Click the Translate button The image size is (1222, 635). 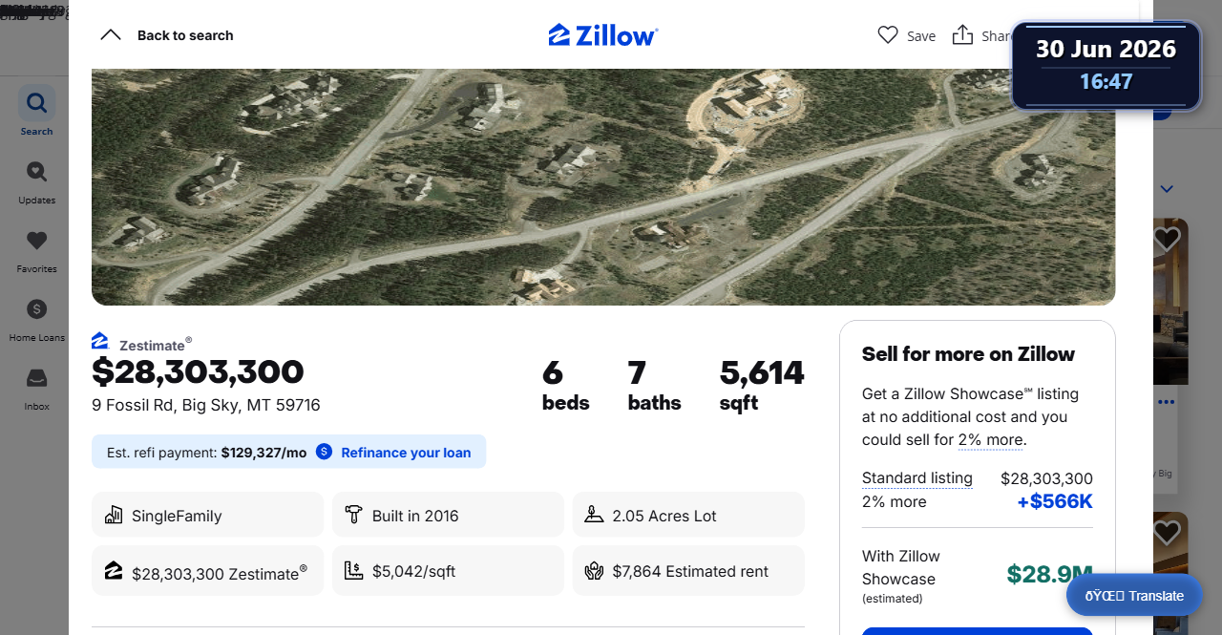1134,595
